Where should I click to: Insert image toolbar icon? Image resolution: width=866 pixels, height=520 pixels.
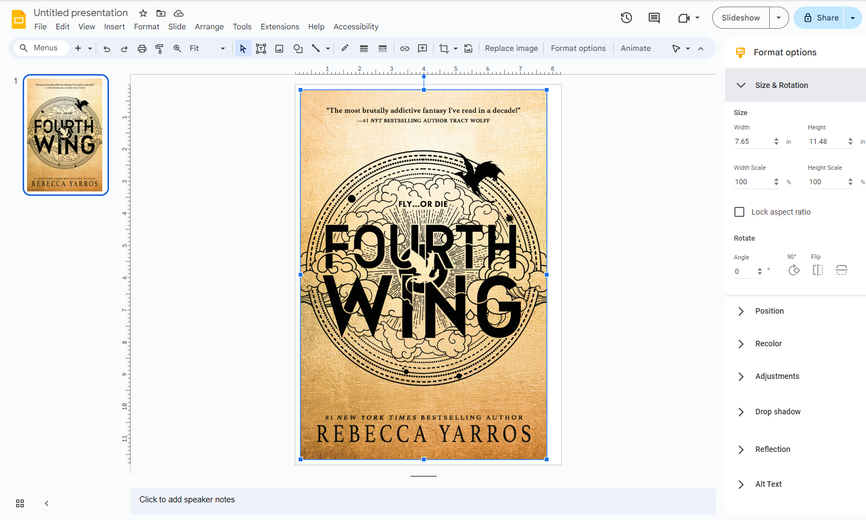coord(279,49)
